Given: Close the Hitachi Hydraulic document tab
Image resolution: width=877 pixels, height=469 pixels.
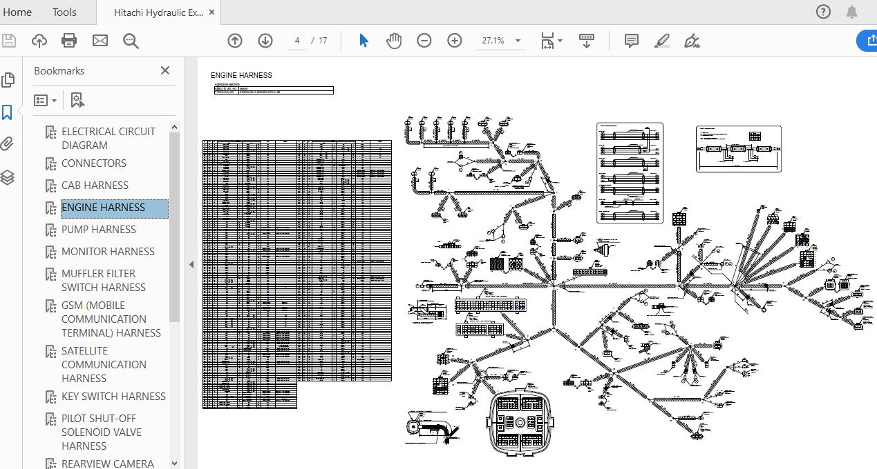Looking at the screenshot, I should pos(211,12).
